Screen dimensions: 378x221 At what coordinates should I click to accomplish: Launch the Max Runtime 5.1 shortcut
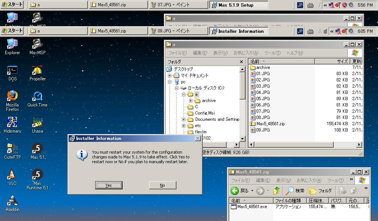(37, 175)
